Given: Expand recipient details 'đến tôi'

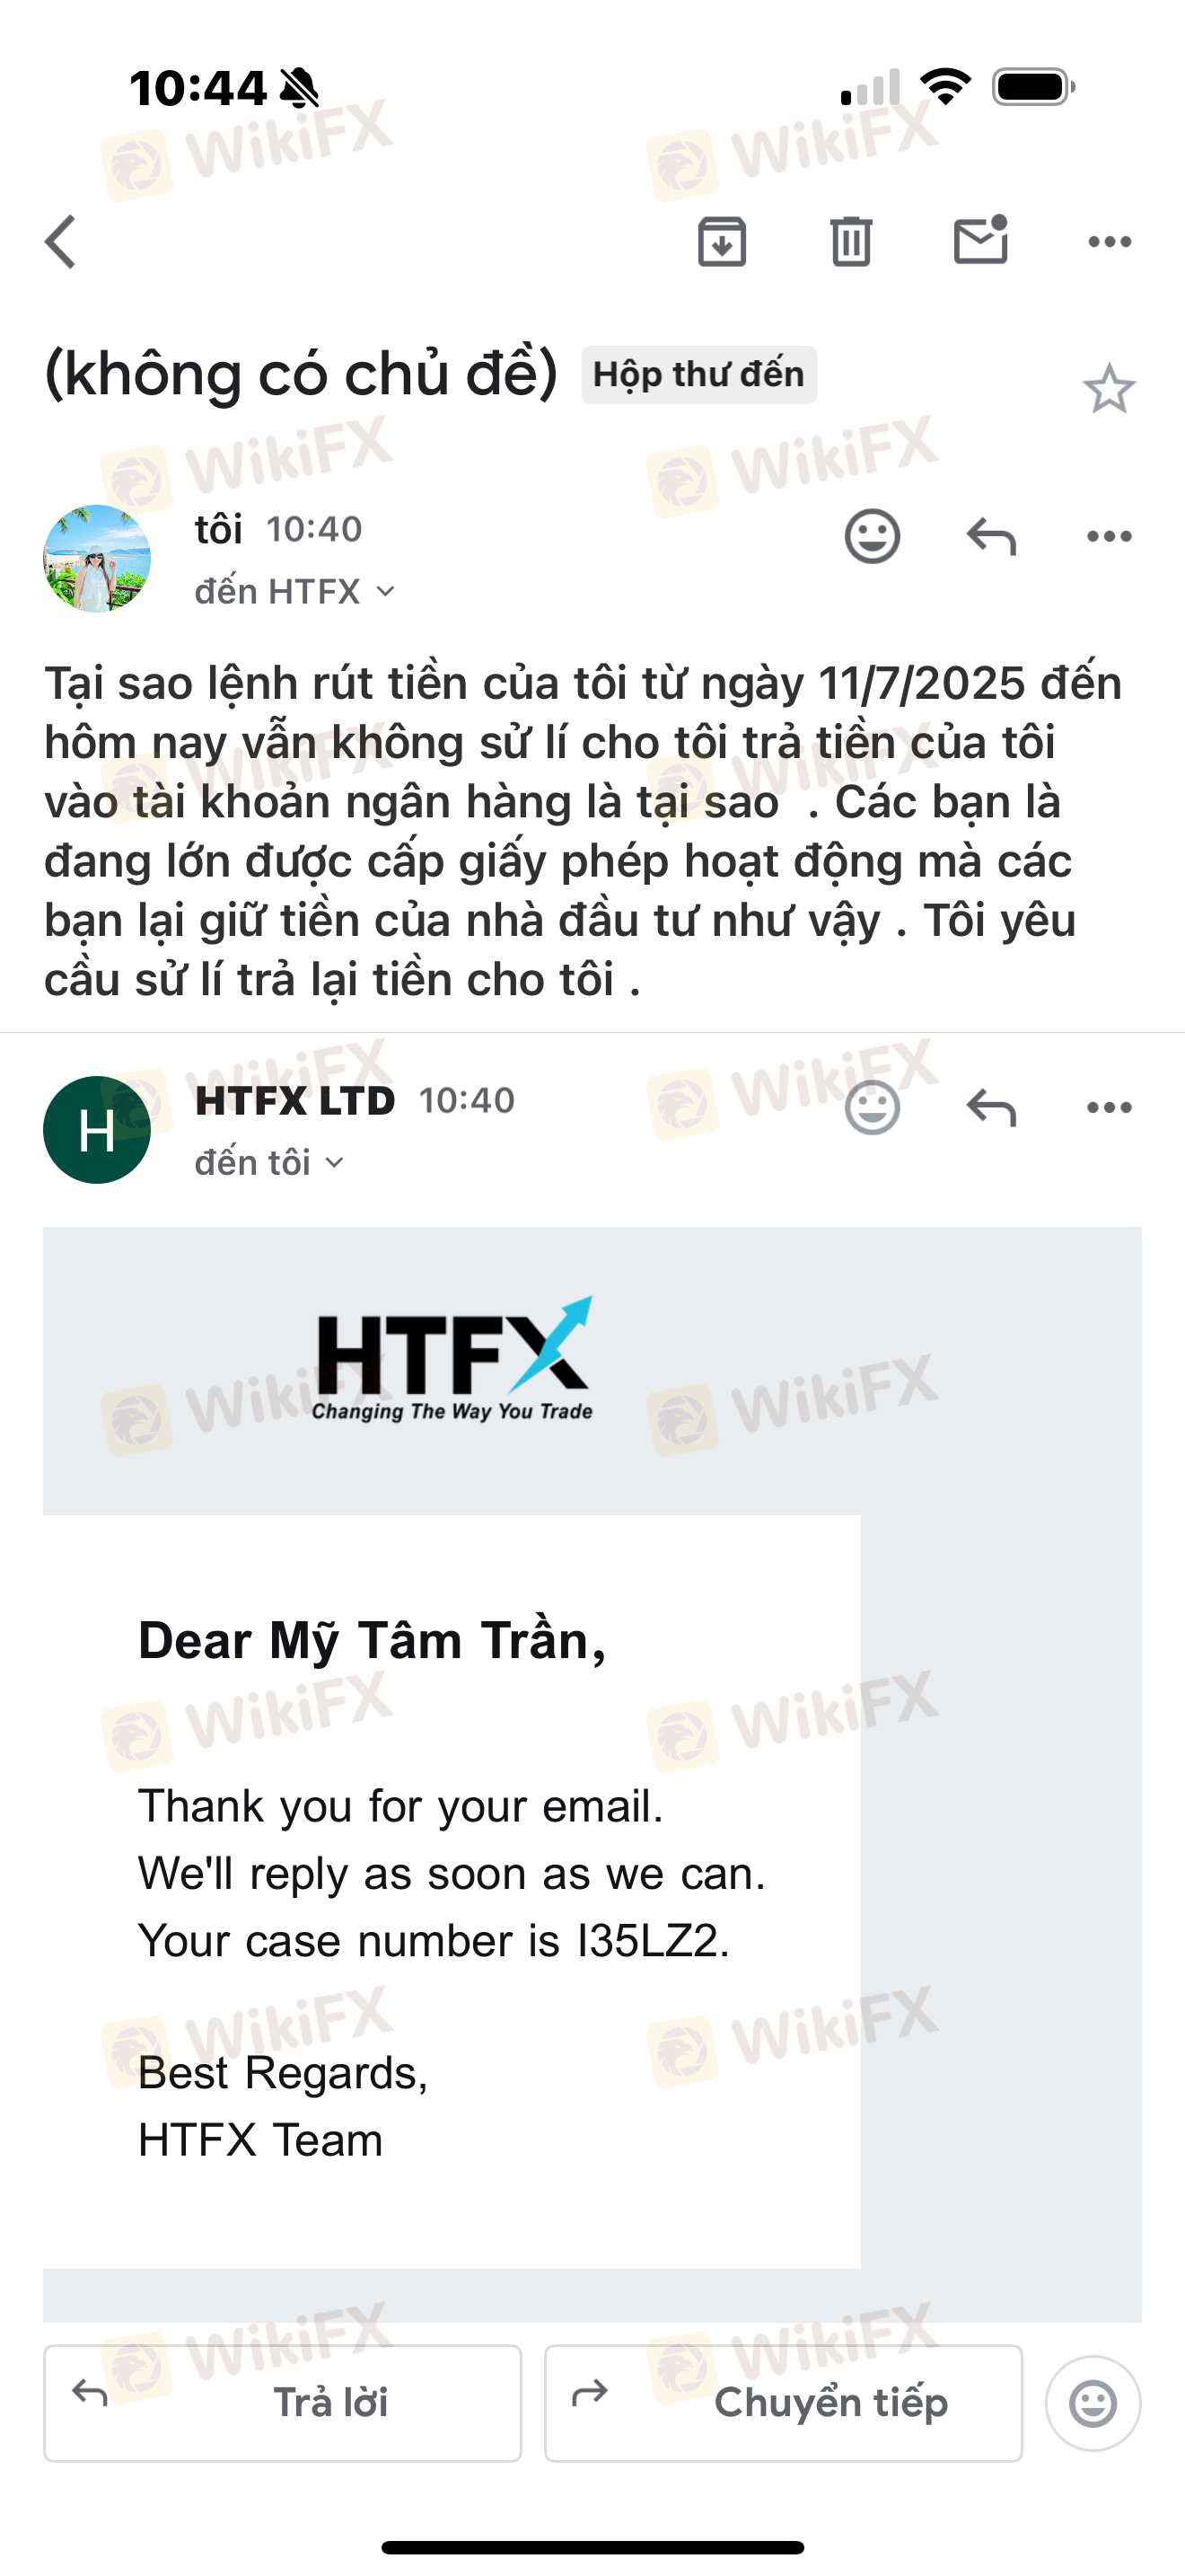Looking at the screenshot, I should coord(270,1163).
